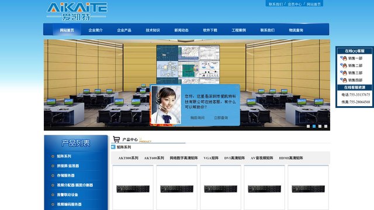The image size is (374, 210).
Task: Select VGA矩阵 product tab
Action: tap(211, 158)
